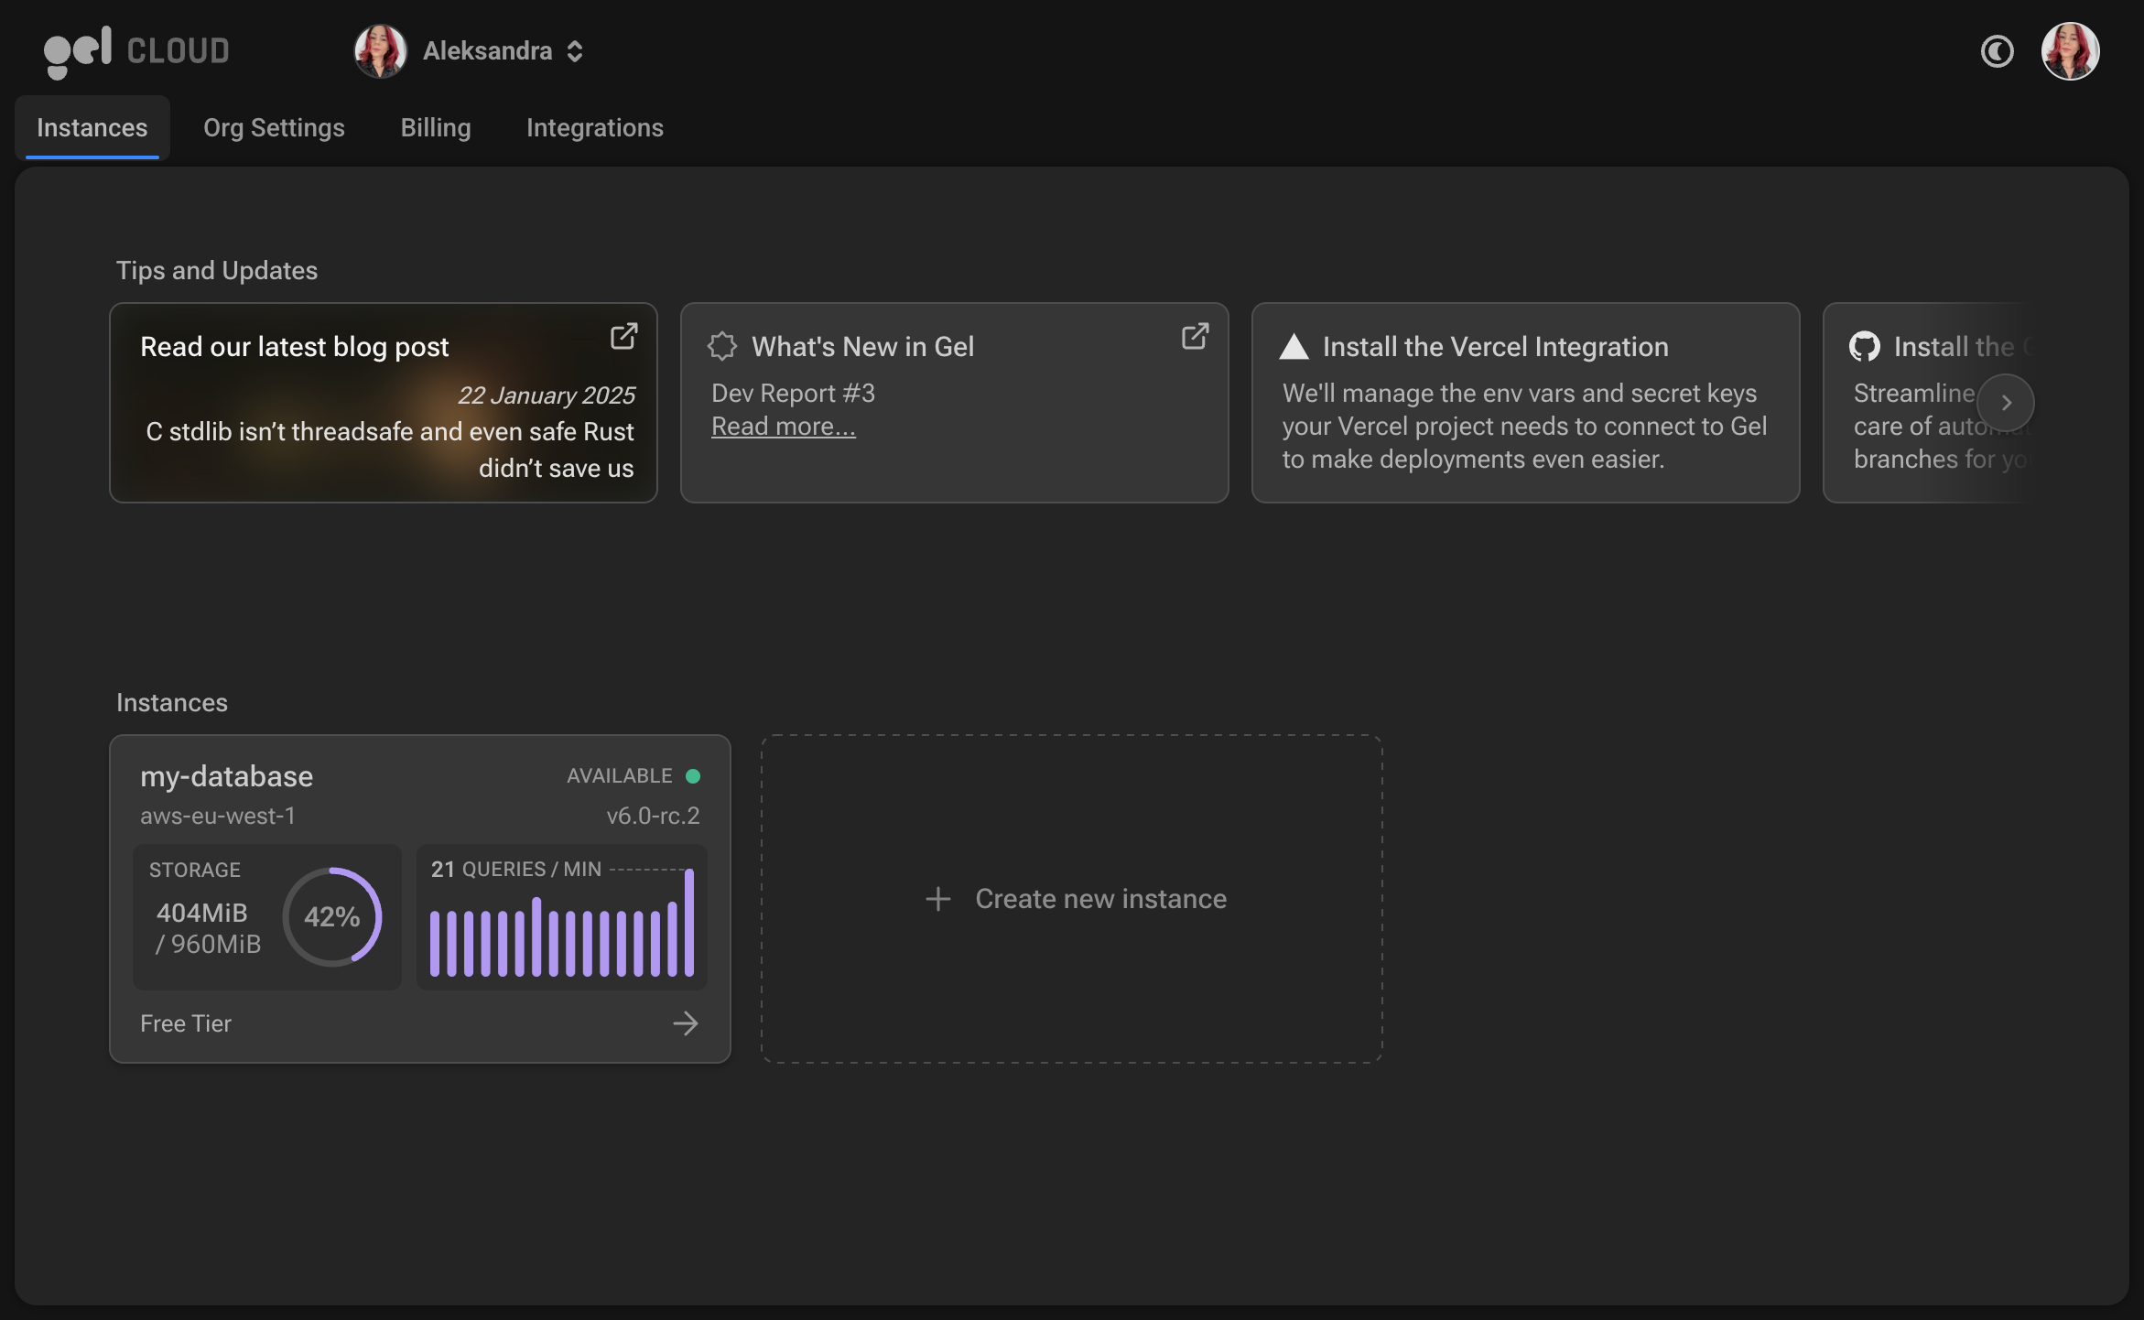Click the What's New in Gel gear icon
Viewport: 2144px width, 1320px height.
(x=722, y=346)
